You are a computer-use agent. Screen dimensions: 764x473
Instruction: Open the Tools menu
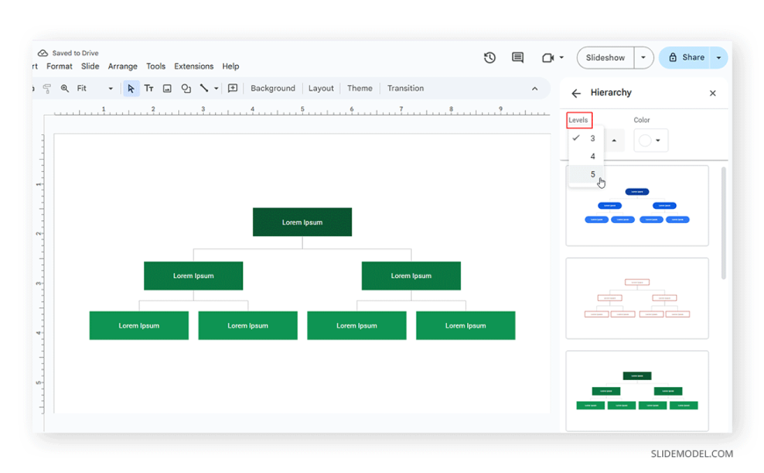(x=156, y=66)
